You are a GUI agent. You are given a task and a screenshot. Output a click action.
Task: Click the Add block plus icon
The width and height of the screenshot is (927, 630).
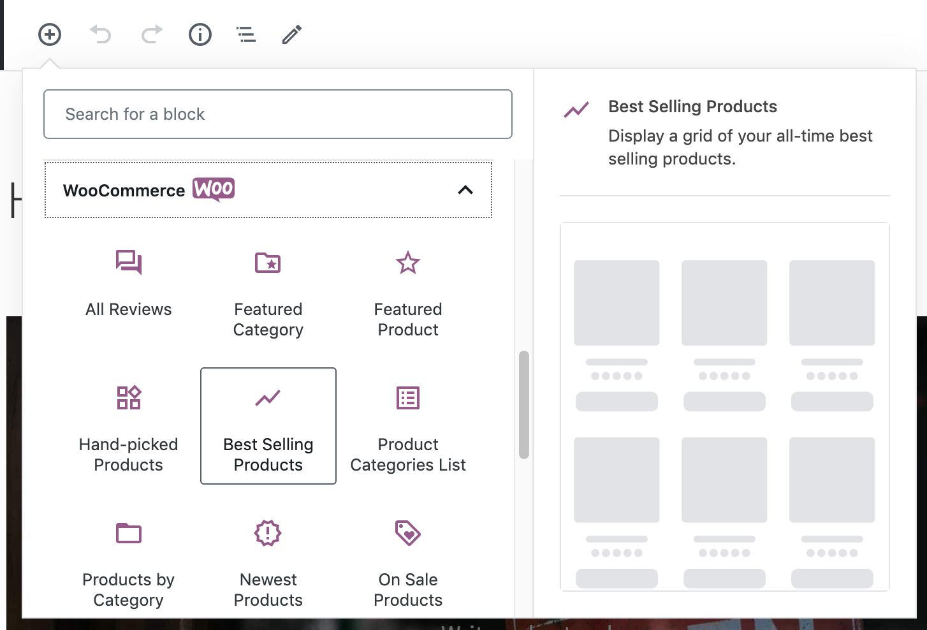[x=50, y=34]
